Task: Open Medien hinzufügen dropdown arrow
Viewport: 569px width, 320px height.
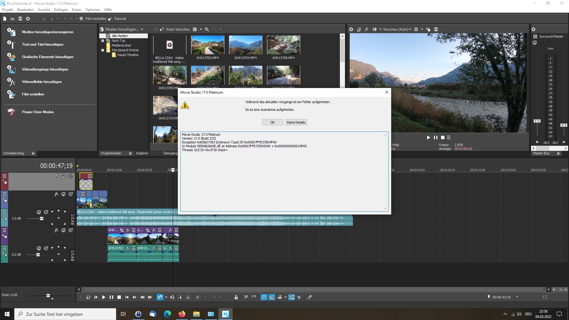Action: (x=142, y=29)
